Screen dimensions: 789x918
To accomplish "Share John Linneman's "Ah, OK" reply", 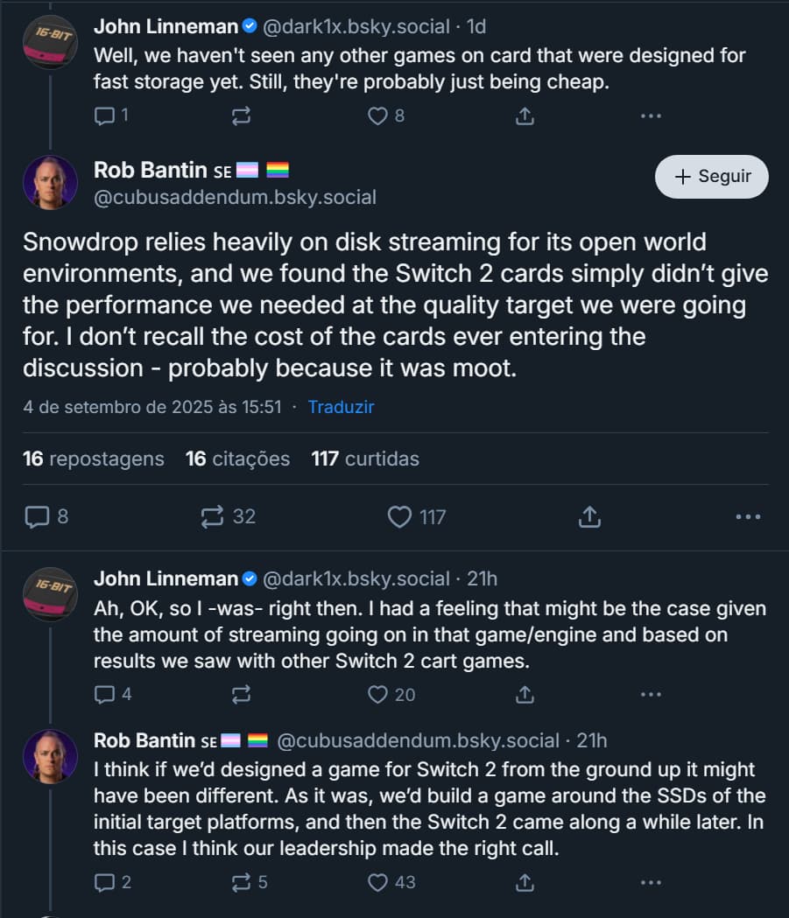I will tap(525, 695).
